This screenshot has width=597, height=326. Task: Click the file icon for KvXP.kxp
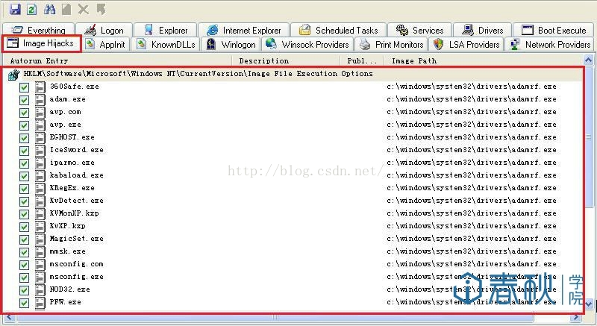point(40,227)
